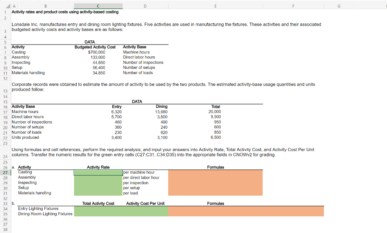Select the Total Activity Cost header cell
Screen dimensions: 387x233
tap(98, 203)
